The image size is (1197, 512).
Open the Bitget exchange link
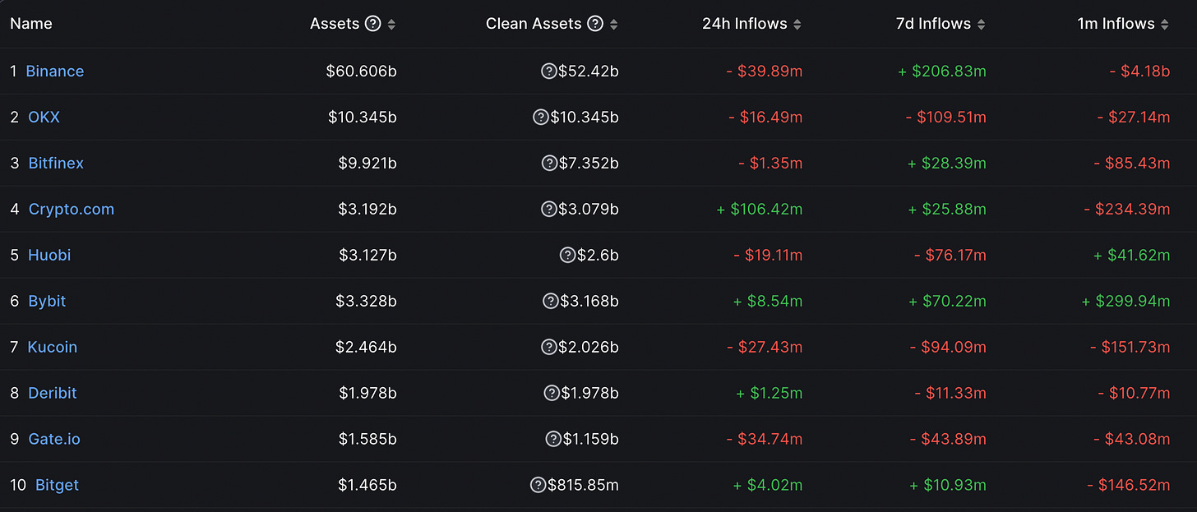pyautogui.click(x=58, y=486)
